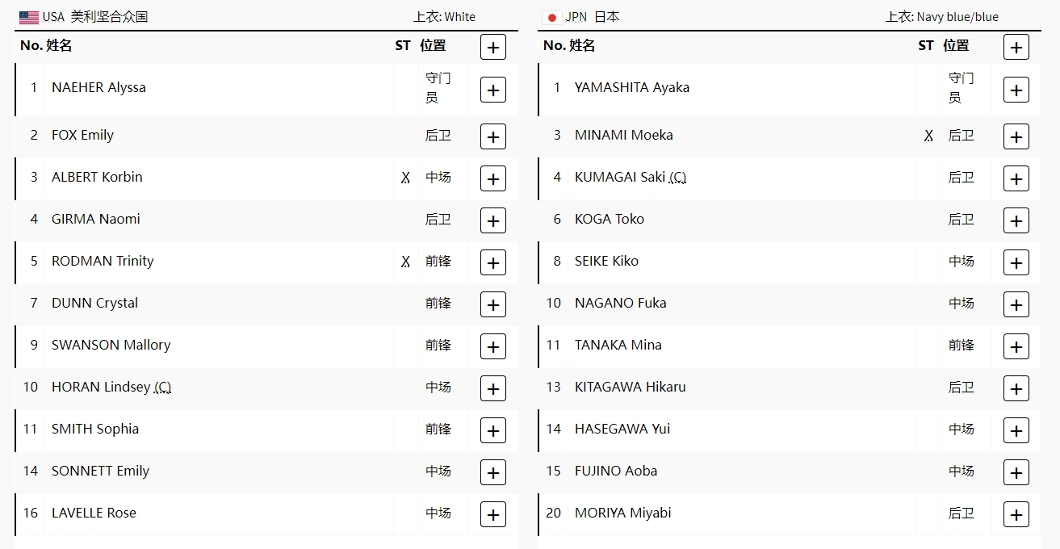Click the Japan flag icon
The height and width of the screenshot is (549, 1060).
point(552,17)
